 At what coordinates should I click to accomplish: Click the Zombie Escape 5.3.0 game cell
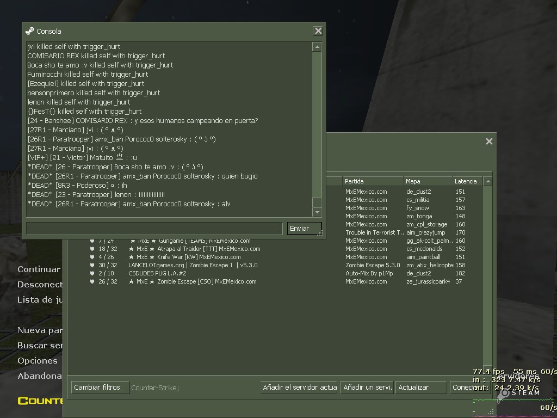coord(373,265)
